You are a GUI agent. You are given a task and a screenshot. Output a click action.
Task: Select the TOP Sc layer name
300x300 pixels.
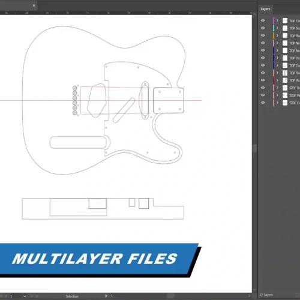pos(295,28)
